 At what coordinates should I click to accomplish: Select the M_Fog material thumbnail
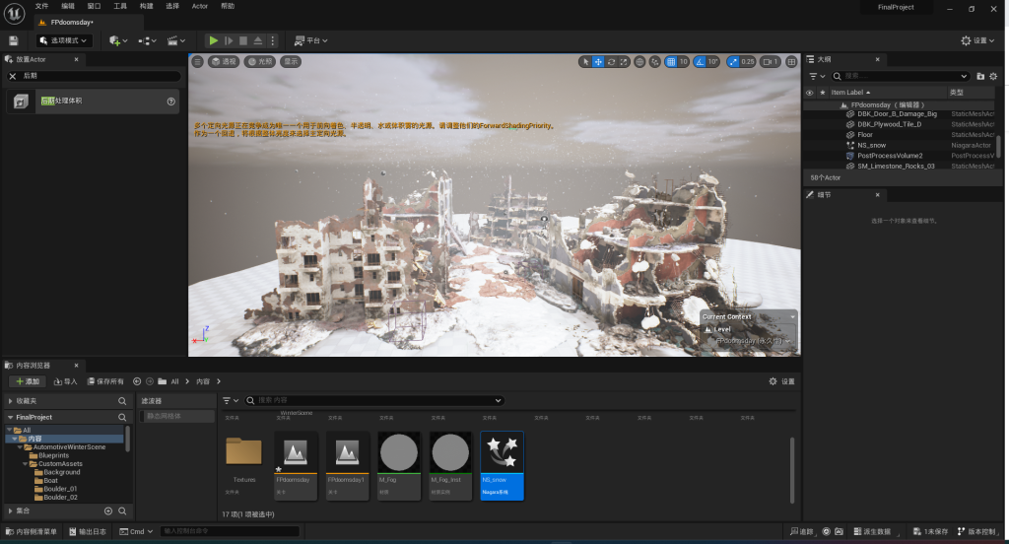tap(399, 455)
